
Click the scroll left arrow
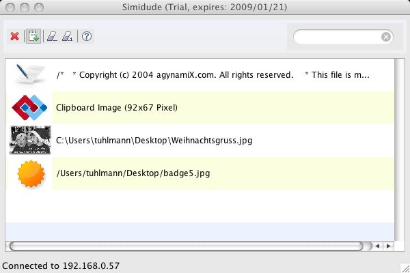(378, 245)
